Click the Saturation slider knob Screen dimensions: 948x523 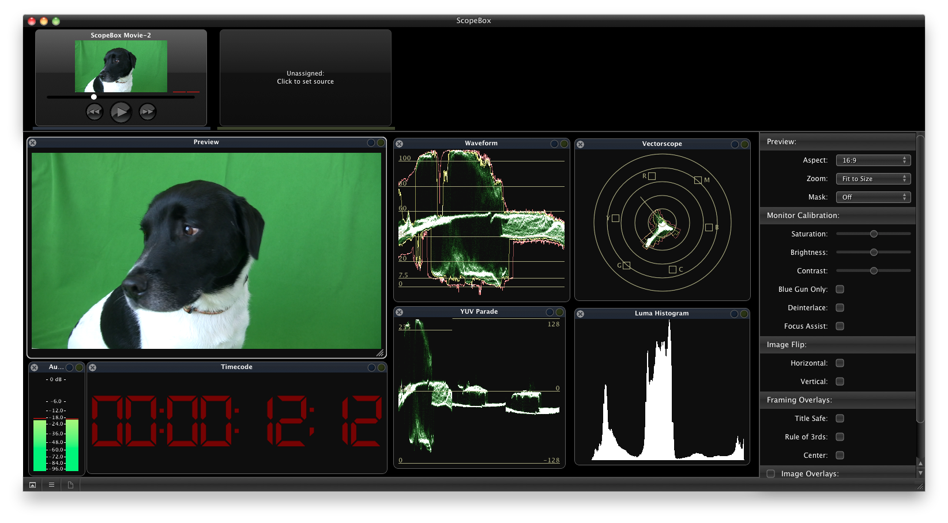click(x=874, y=234)
